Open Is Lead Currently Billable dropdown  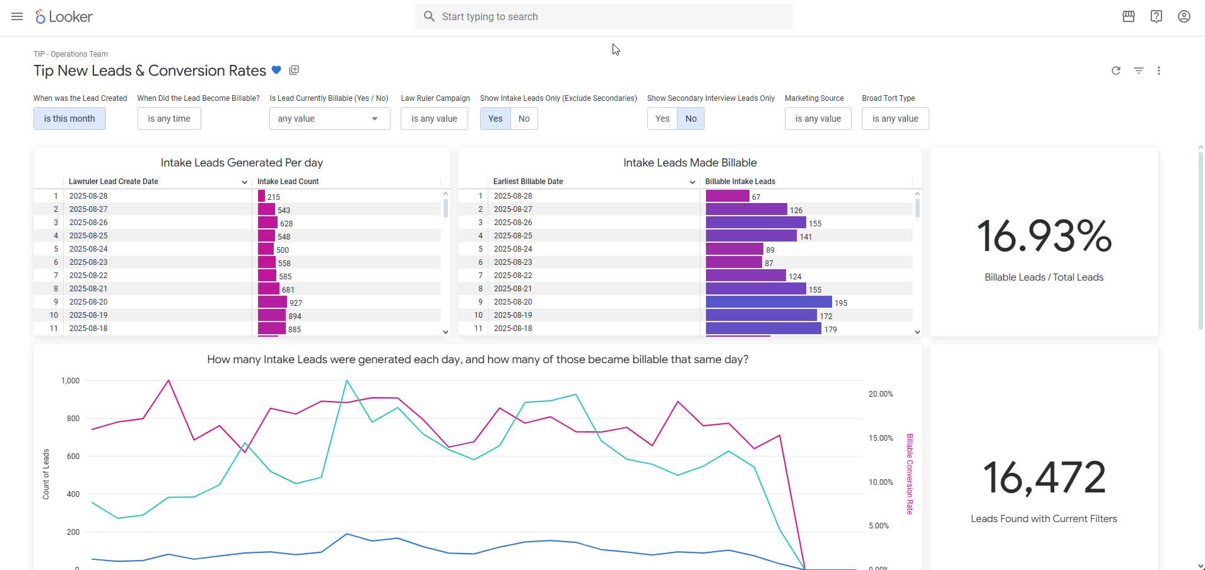coord(329,119)
